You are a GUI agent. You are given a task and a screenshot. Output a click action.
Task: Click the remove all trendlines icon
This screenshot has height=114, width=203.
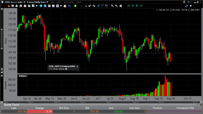pos(106,6)
